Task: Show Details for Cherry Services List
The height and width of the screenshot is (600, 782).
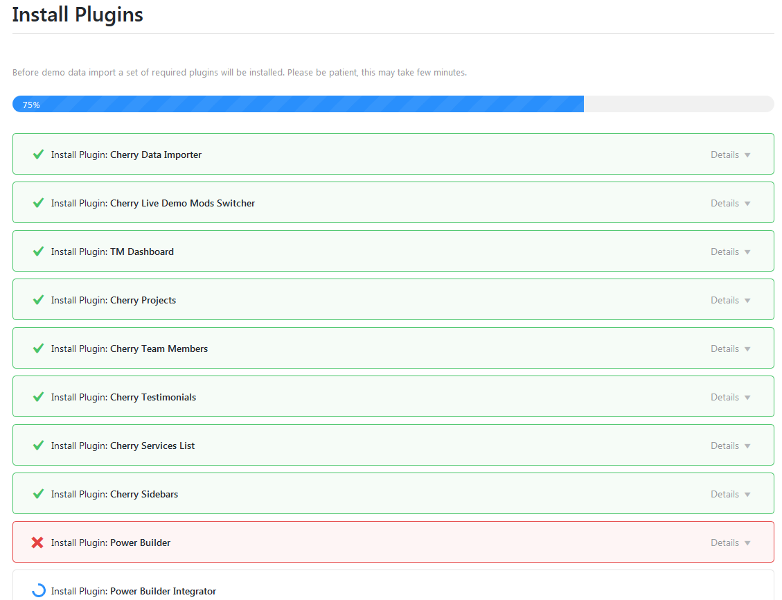Action: (730, 445)
